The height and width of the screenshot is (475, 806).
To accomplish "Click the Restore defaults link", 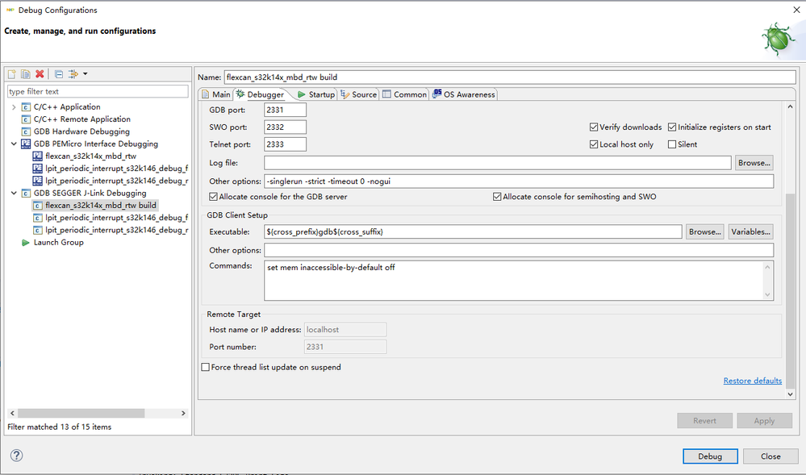I will 752,381.
